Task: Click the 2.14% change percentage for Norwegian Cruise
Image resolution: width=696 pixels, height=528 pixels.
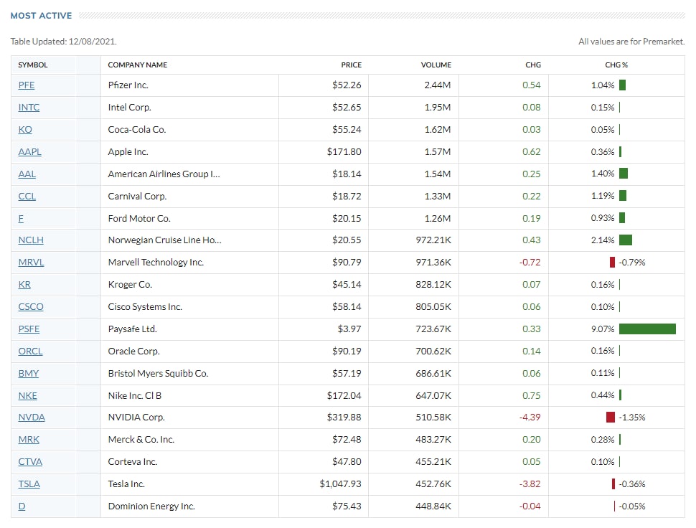Action: [603, 240]
